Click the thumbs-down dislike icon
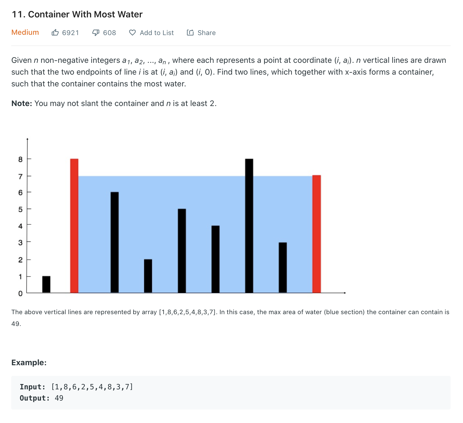The height and width of the screenshot is (423, 463). coord(96,33)
